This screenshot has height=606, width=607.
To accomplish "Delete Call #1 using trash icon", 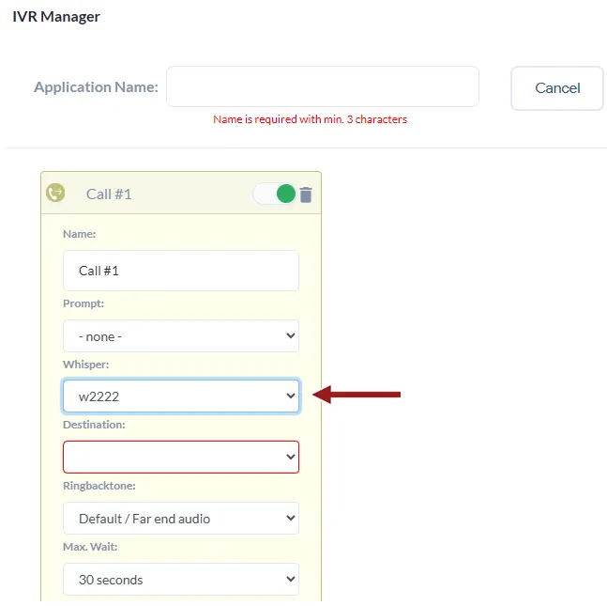I will (x=306, y=194).
